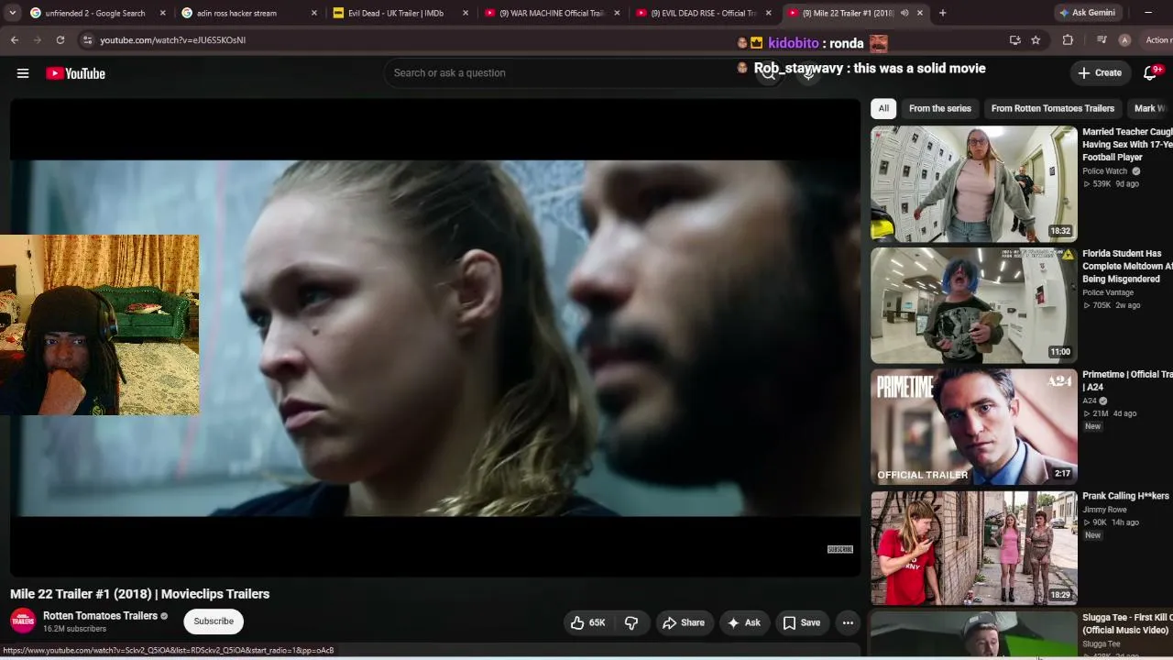Go forward in browser history

click(37, 40)
